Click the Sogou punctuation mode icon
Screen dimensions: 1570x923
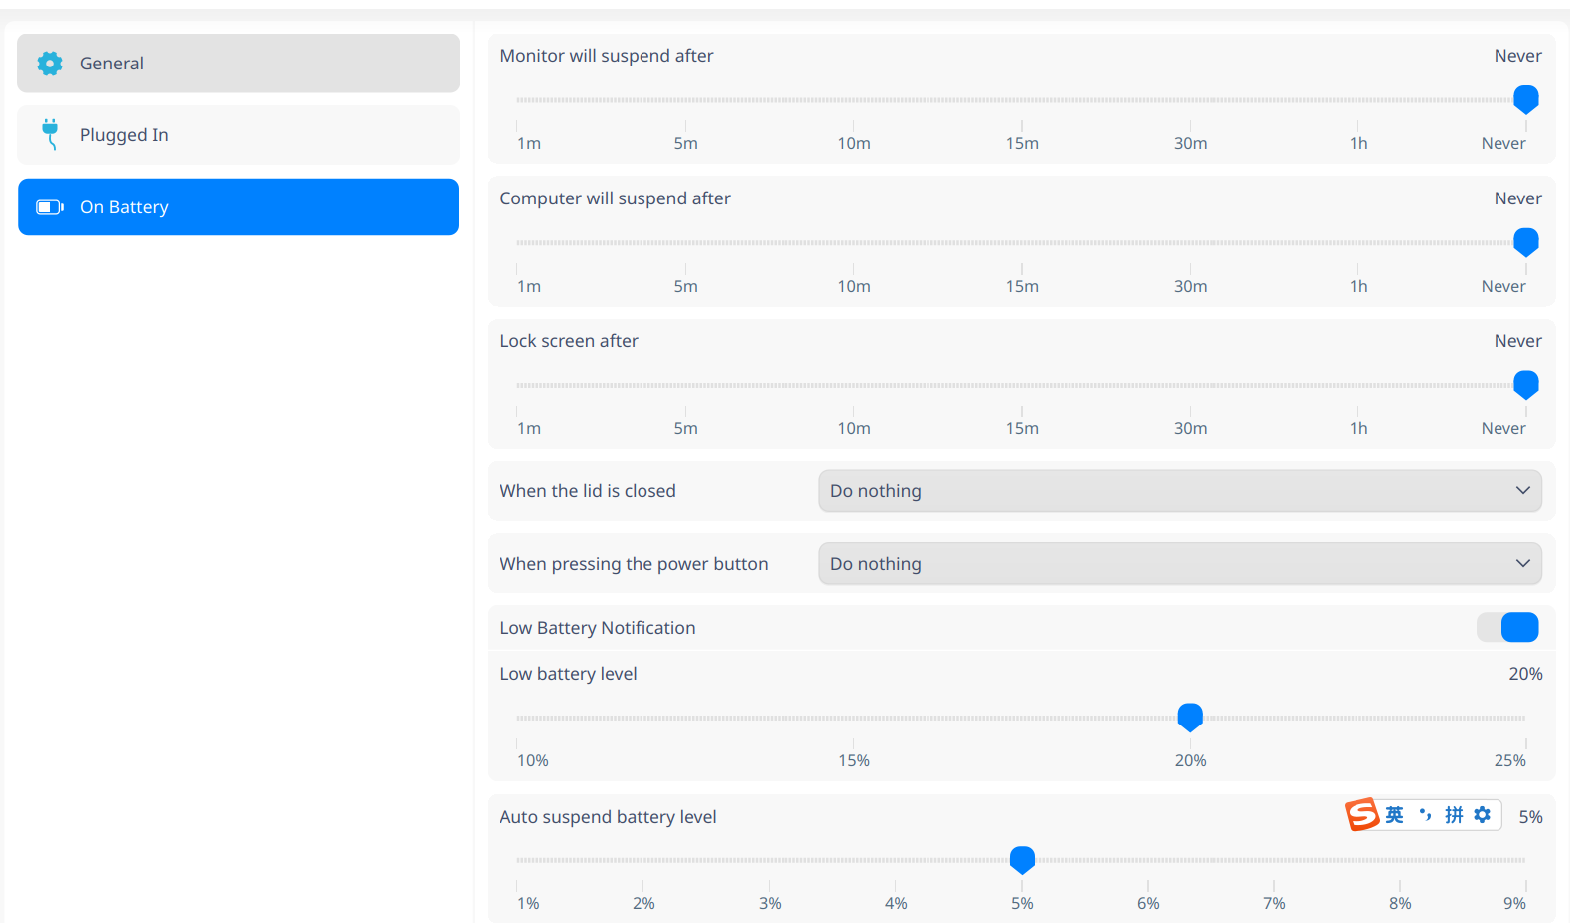tap(1426, 815)
